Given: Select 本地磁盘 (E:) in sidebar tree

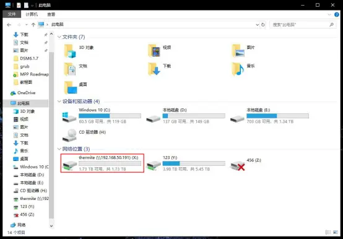Looking at the screenshot, I should [x=28, y=183].
